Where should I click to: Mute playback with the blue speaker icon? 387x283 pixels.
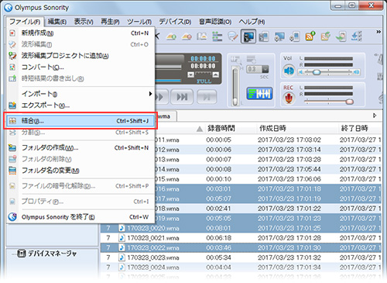pos(289,71)
